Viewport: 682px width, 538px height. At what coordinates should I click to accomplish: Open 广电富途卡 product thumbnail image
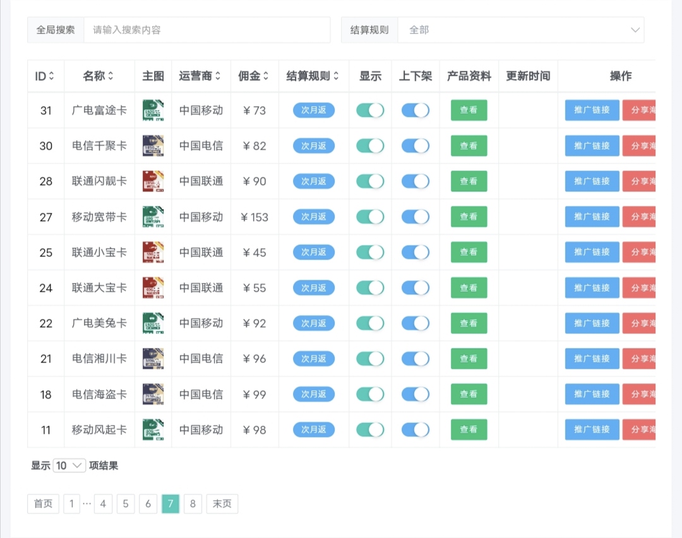tap(153, 111)
